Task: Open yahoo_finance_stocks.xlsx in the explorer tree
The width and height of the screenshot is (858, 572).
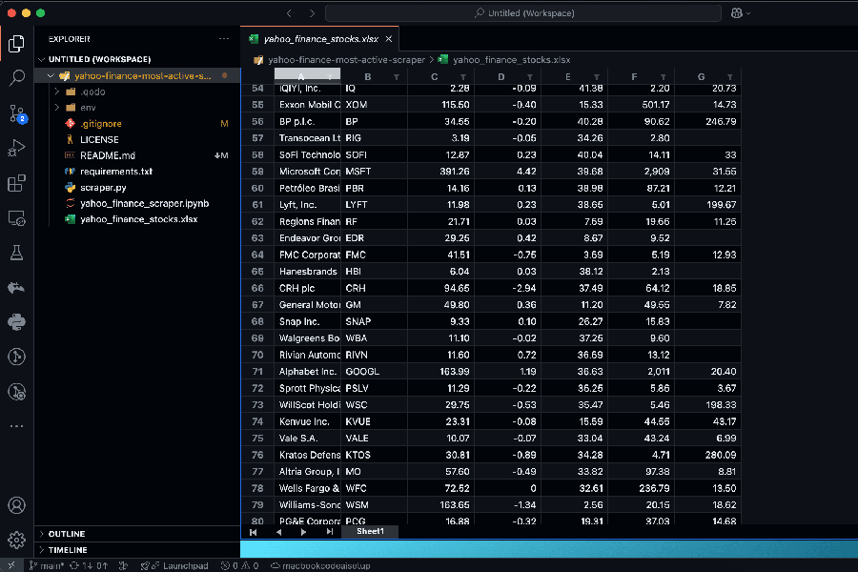Action: click(138, 219)
